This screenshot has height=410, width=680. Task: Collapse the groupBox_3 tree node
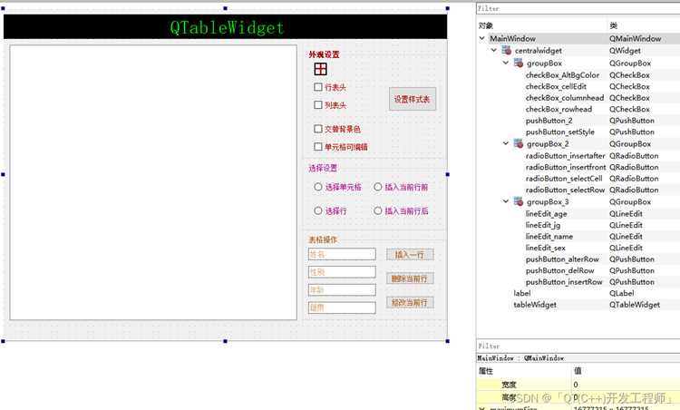coord(506,201)
